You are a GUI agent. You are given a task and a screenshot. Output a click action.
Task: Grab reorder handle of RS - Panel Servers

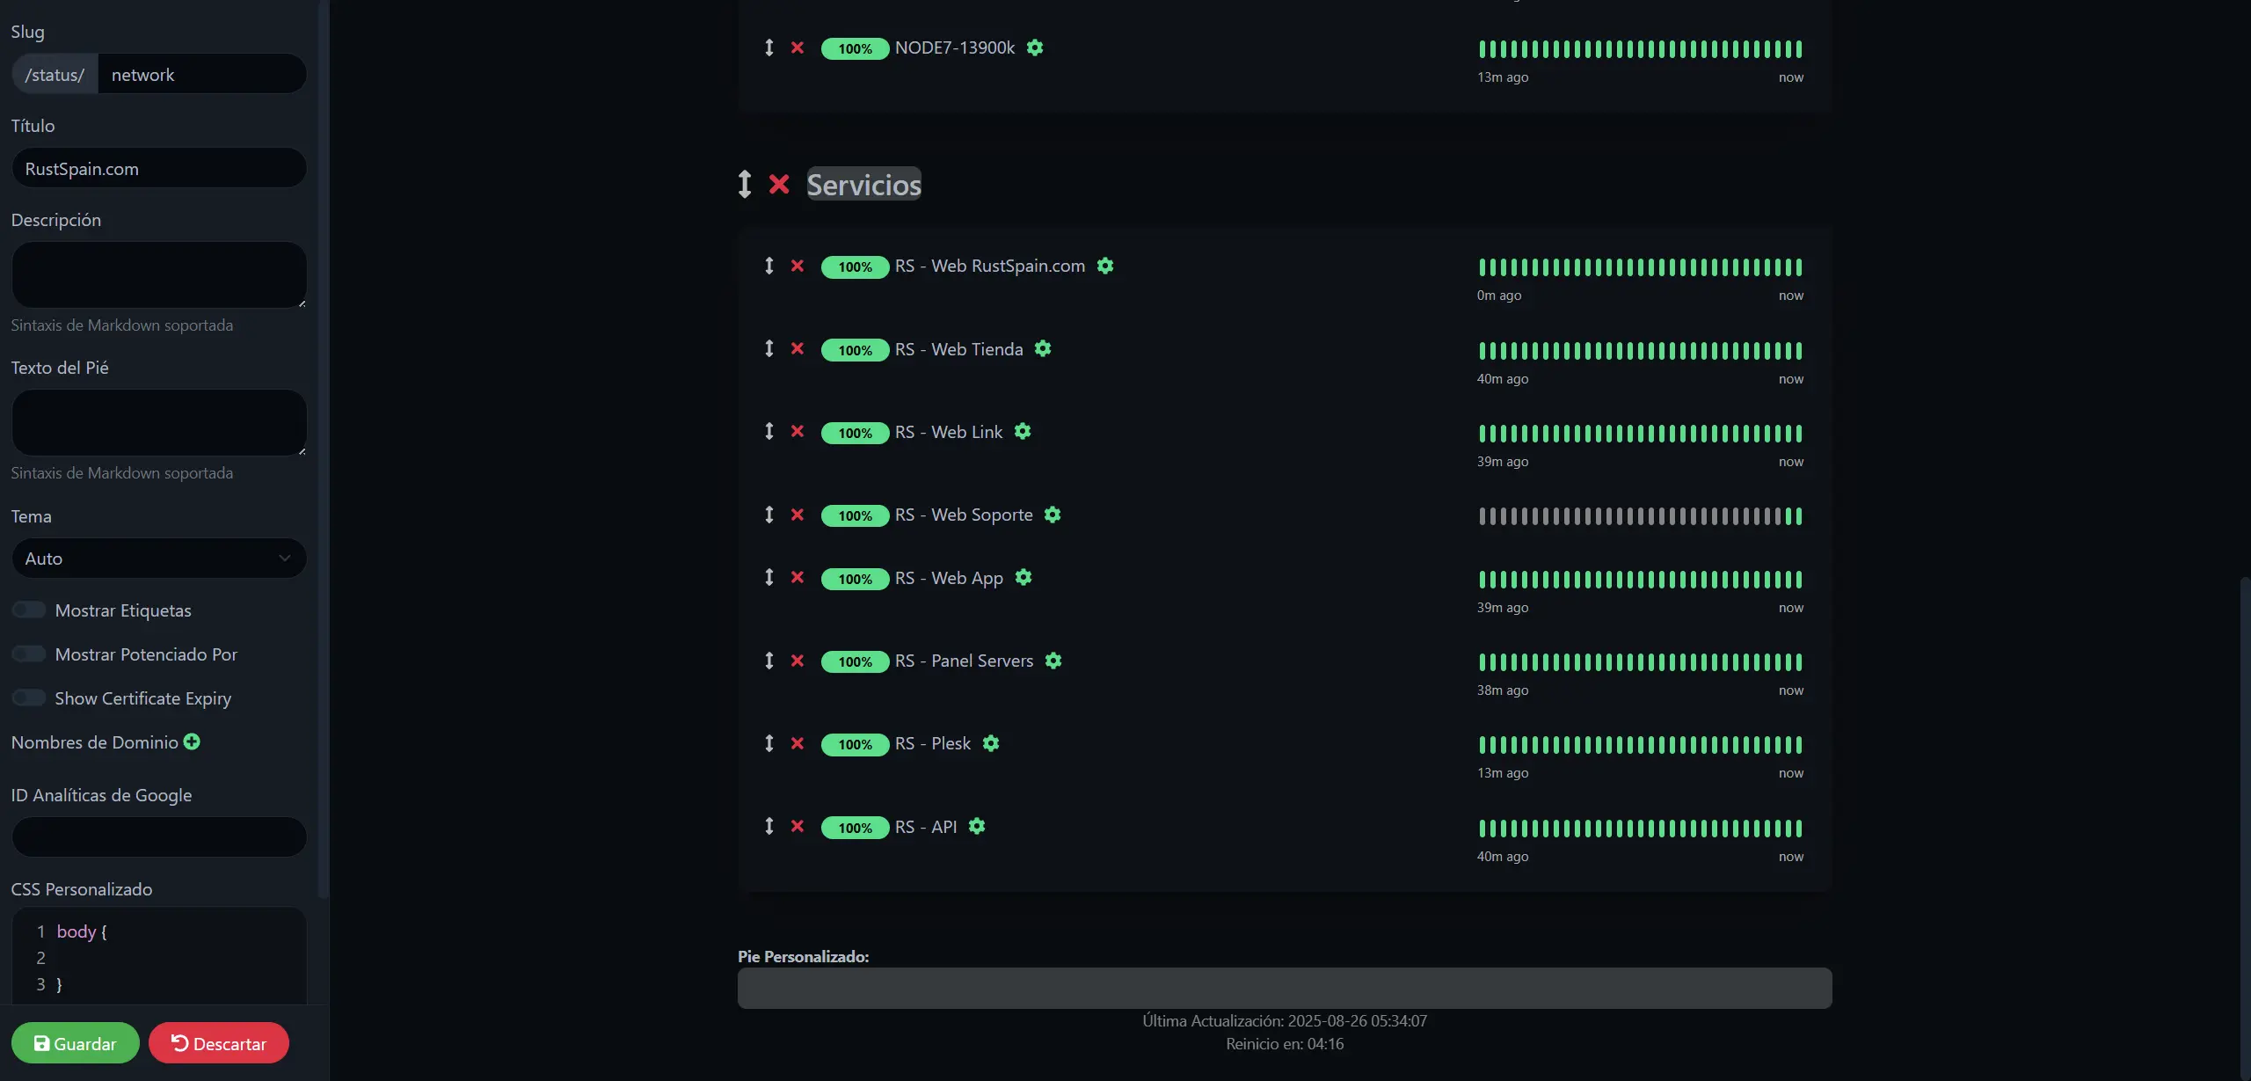pos(769,661)
